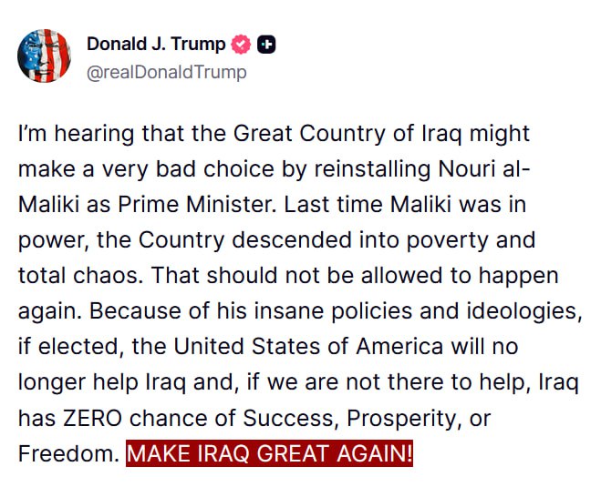Open the @realDonaldTrump handle link
This screenshot has height=487, width=601.
tap(166, 72)
